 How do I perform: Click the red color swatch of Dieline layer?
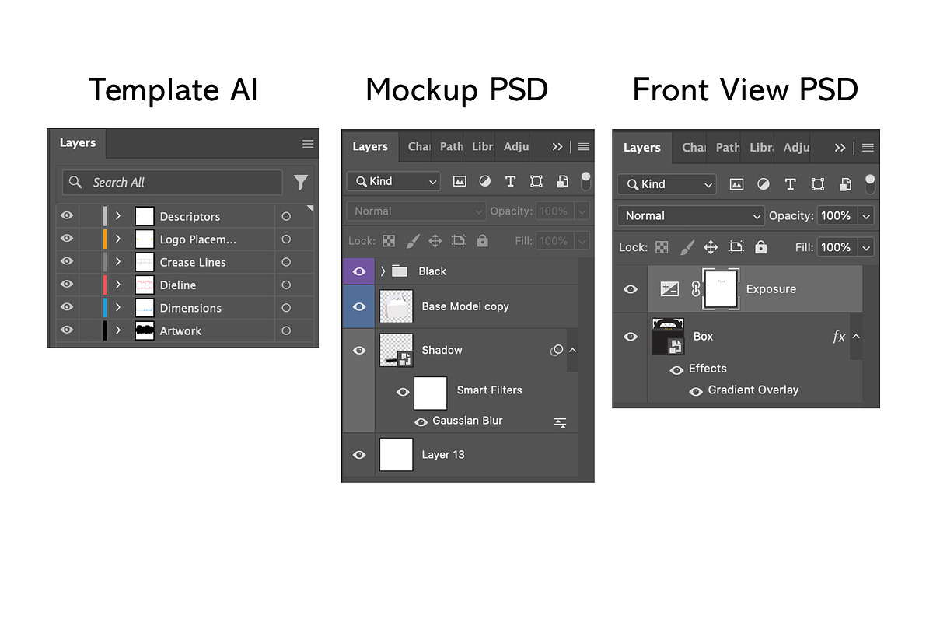pos(105,285)
